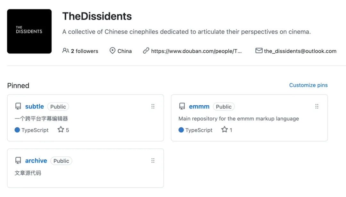346x197 pixels.
Task: Click the star count on subtle
Action: [x=63, y=130]
